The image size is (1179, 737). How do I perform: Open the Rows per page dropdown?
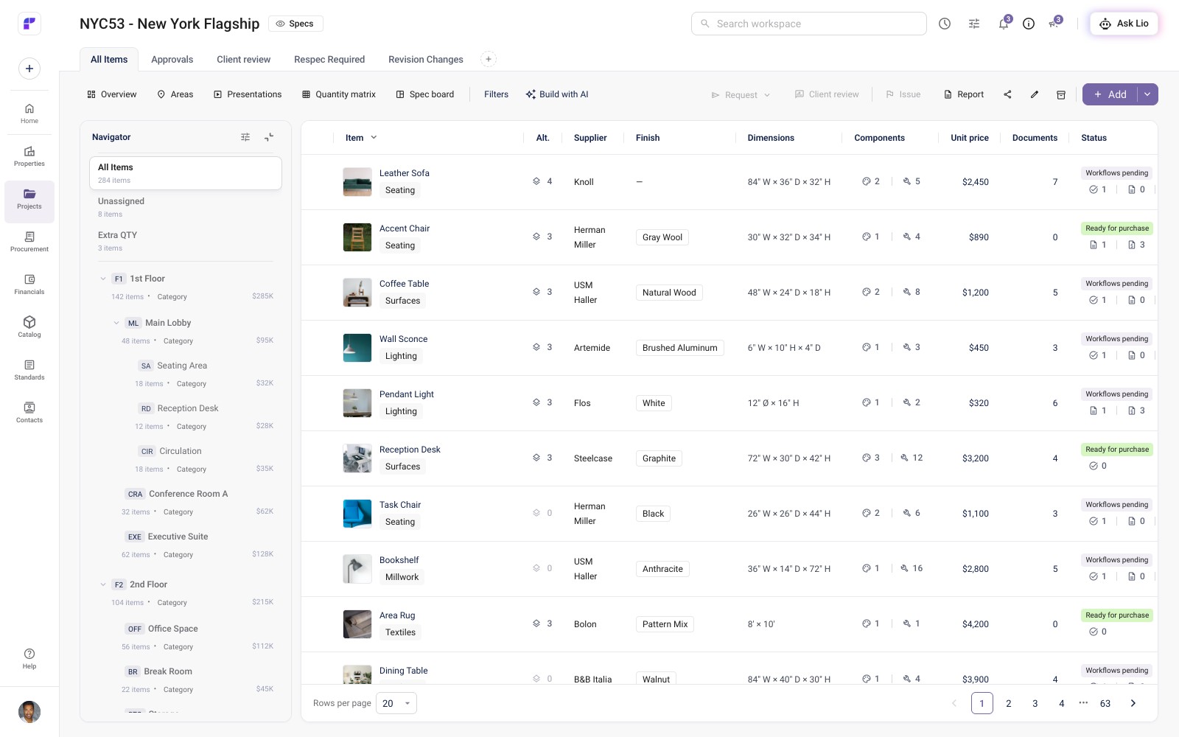396,703
